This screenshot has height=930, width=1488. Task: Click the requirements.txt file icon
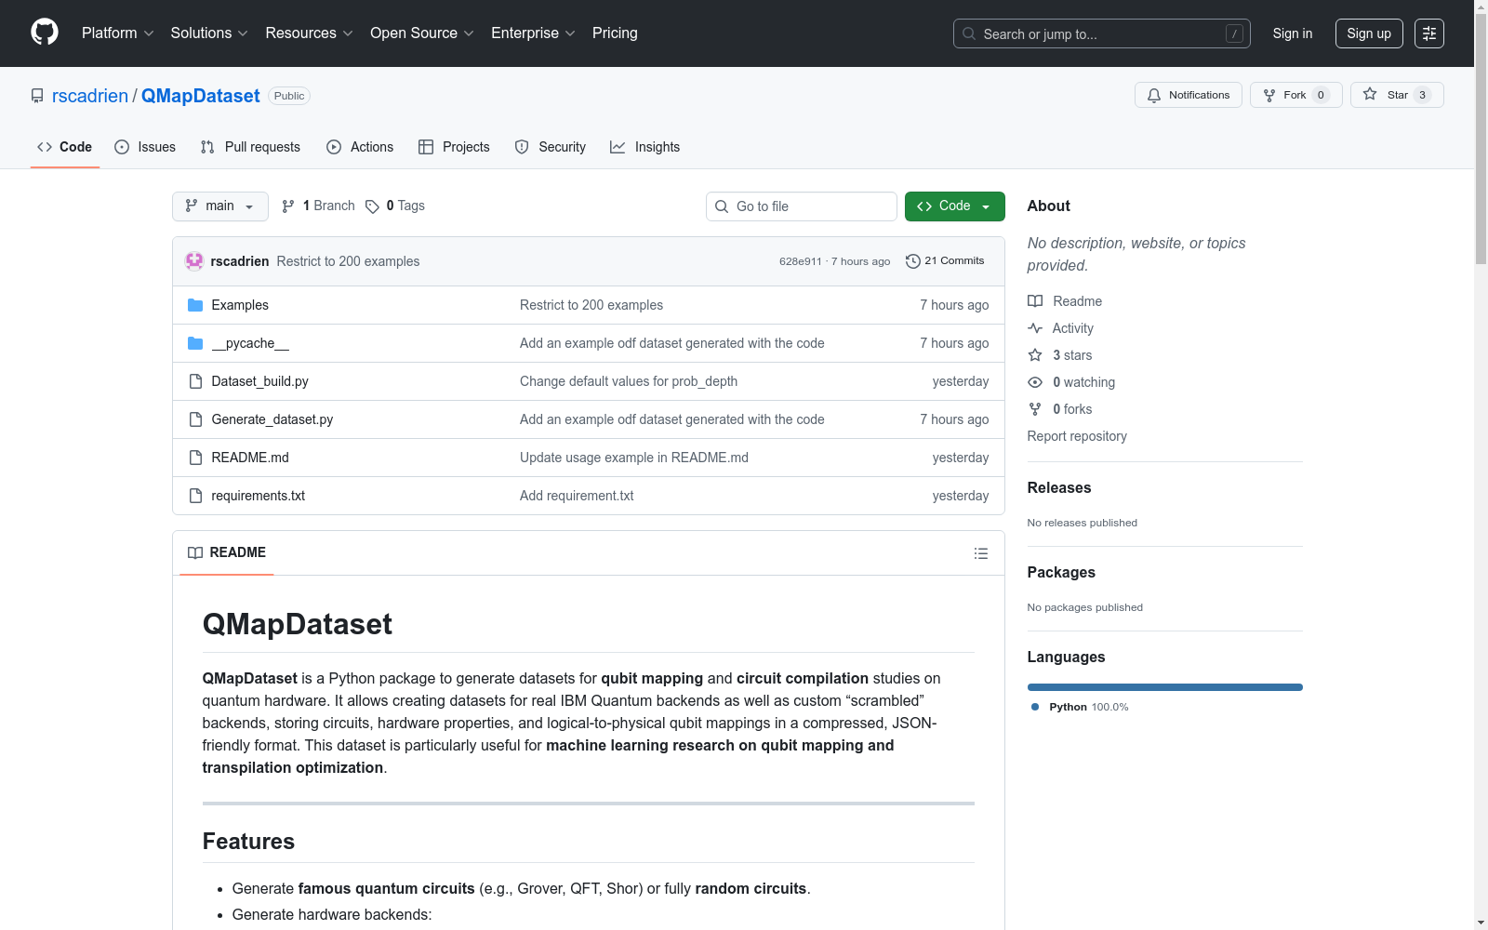(195, 496)
